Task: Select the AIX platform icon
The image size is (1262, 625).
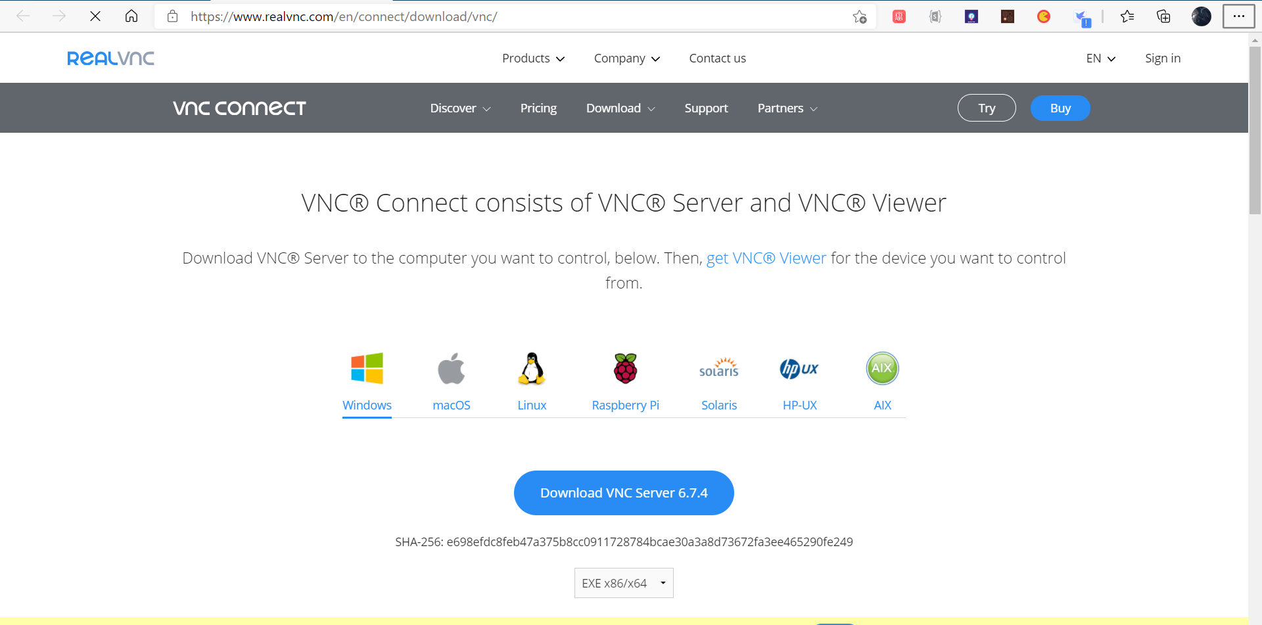Action: pos(882,369)
